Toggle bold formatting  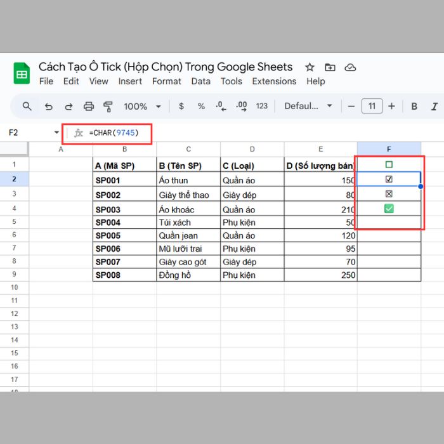pyautogui.click(x=414, y=106)
